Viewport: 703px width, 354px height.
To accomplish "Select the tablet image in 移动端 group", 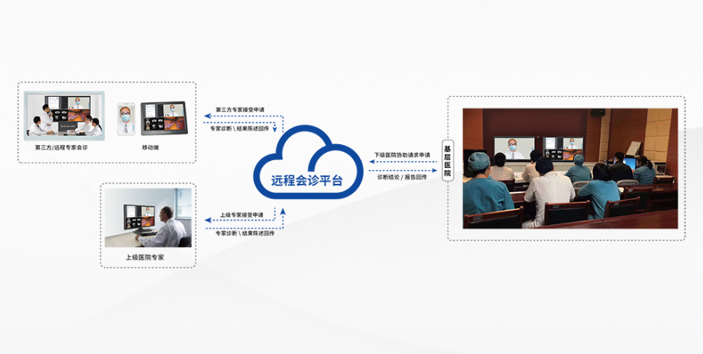I will pos(164,118).
